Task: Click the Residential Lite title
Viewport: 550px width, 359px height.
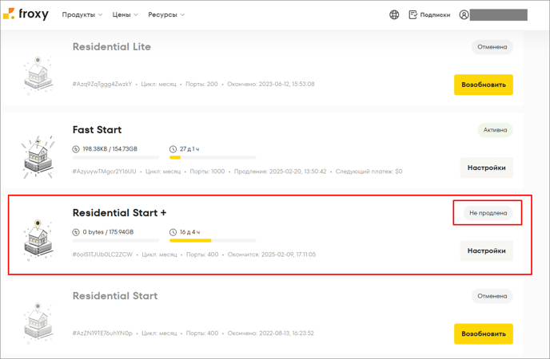Action: [x=112, y=46]
